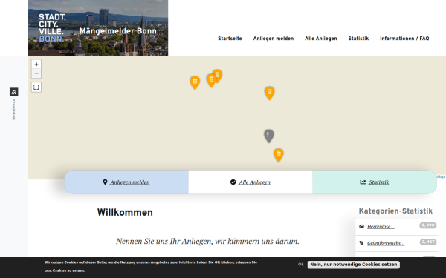Click the 2,467 count badge
The height and width of the screenshot is (278, 446).
[428, 242]
